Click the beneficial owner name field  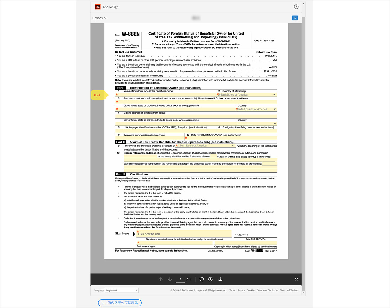[x=166, y=95]
